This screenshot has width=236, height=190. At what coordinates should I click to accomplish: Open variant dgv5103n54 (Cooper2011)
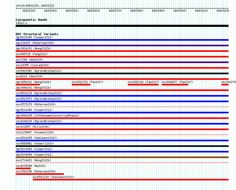34,149
